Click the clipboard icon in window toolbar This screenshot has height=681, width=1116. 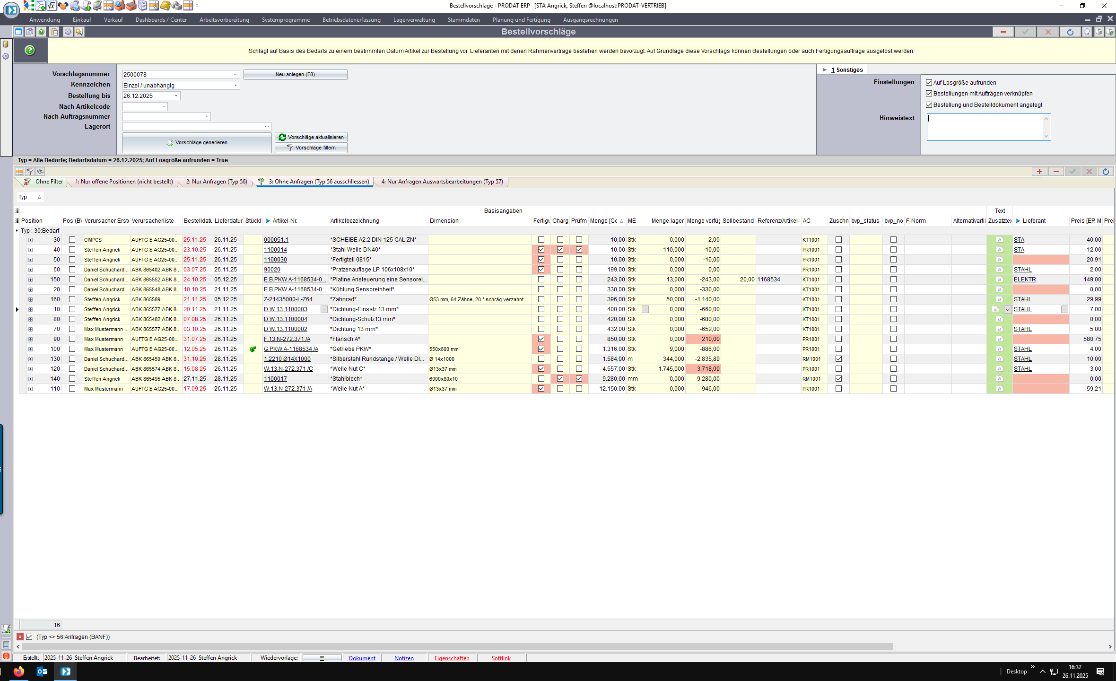point(54,32)
